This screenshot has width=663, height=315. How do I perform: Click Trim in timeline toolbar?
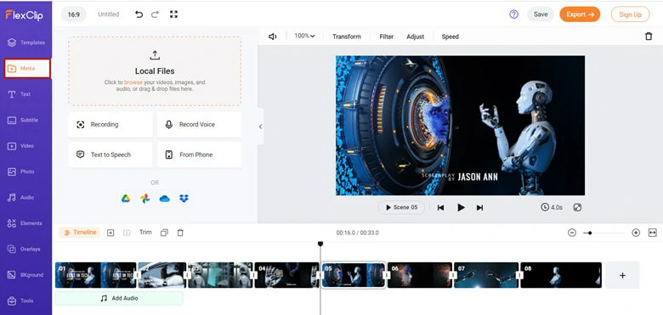[x=145, y=233]
